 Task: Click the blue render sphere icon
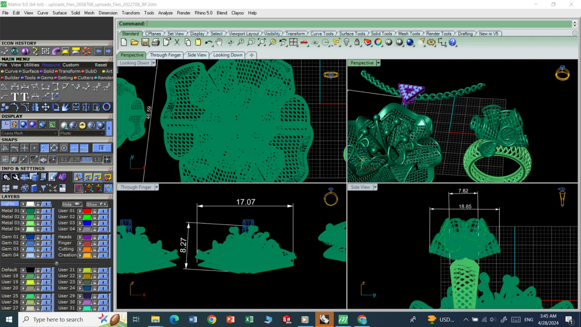(x=410, y=42)
